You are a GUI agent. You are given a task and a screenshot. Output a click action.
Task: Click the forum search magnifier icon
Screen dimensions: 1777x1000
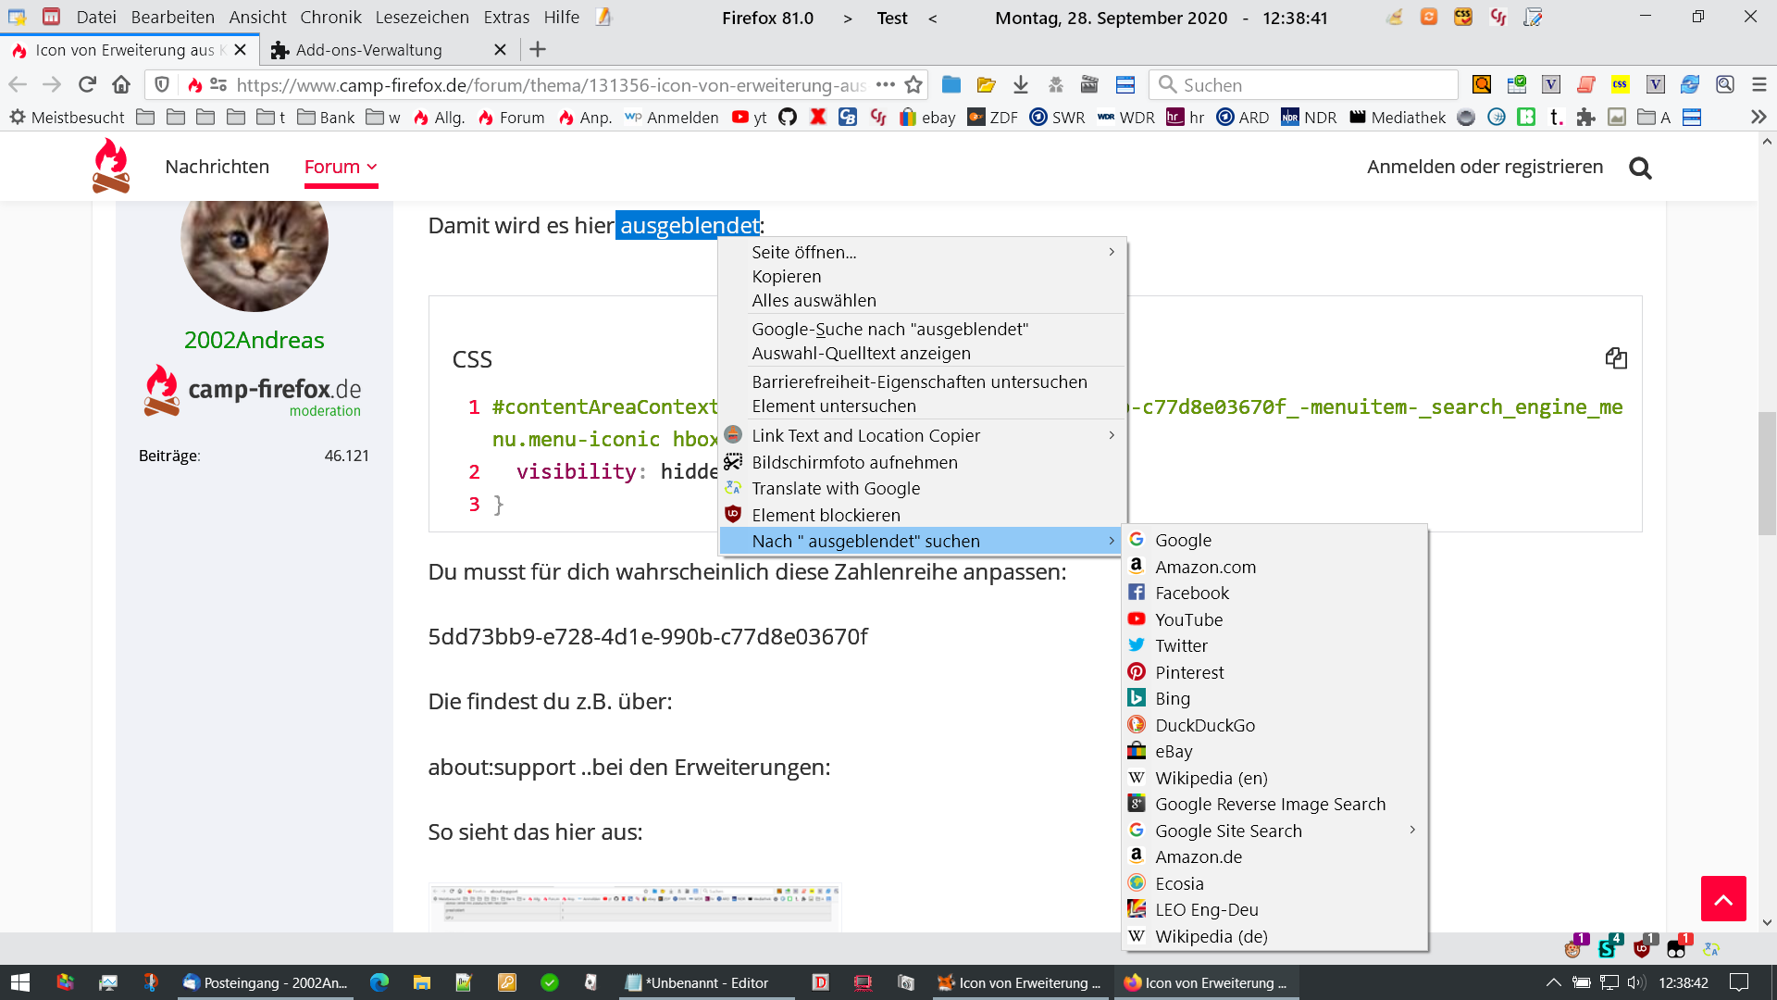[1640, 168]
